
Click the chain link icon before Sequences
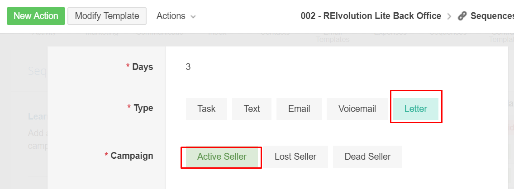coord(462,16)
